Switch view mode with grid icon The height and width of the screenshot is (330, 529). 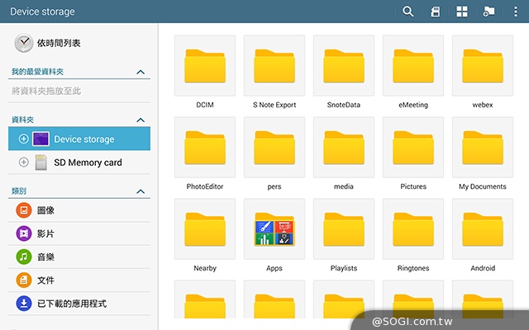pyautogui.click(x=462, y=12)
